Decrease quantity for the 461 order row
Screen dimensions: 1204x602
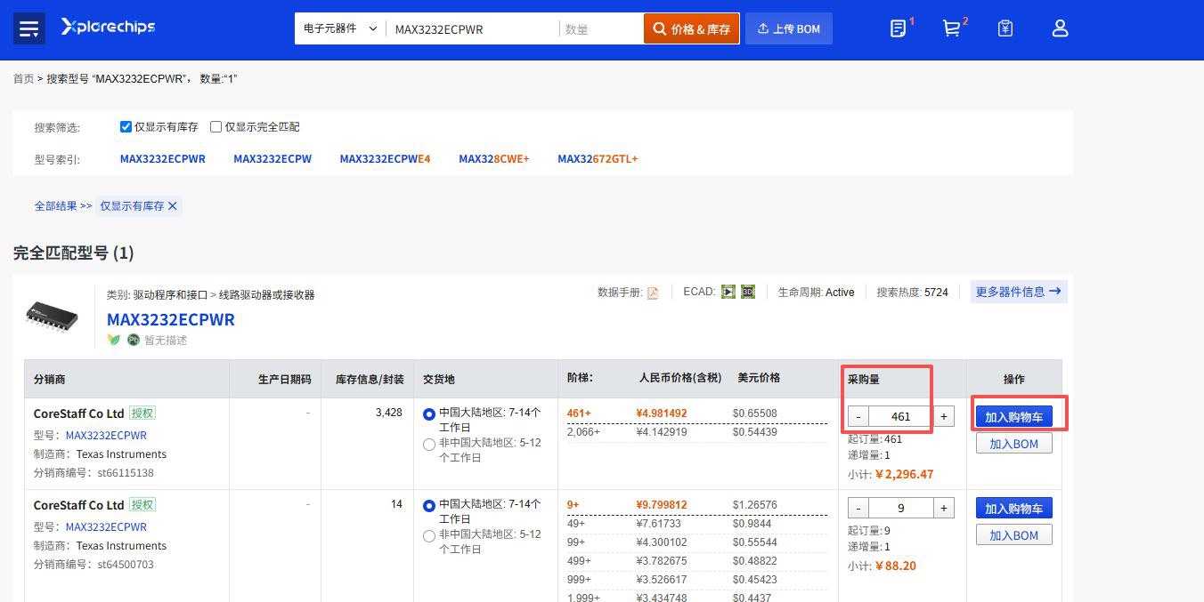coord(858,416)
